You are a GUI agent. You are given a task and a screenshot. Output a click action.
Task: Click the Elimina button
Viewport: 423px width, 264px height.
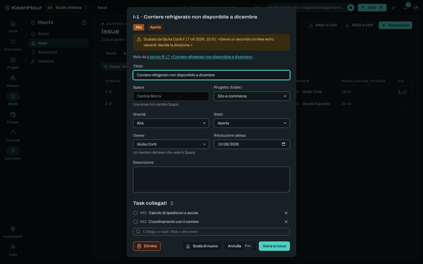pos(147,246)
